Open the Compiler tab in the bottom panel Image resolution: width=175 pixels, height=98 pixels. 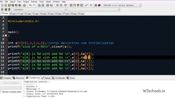(x=6, y=78)
